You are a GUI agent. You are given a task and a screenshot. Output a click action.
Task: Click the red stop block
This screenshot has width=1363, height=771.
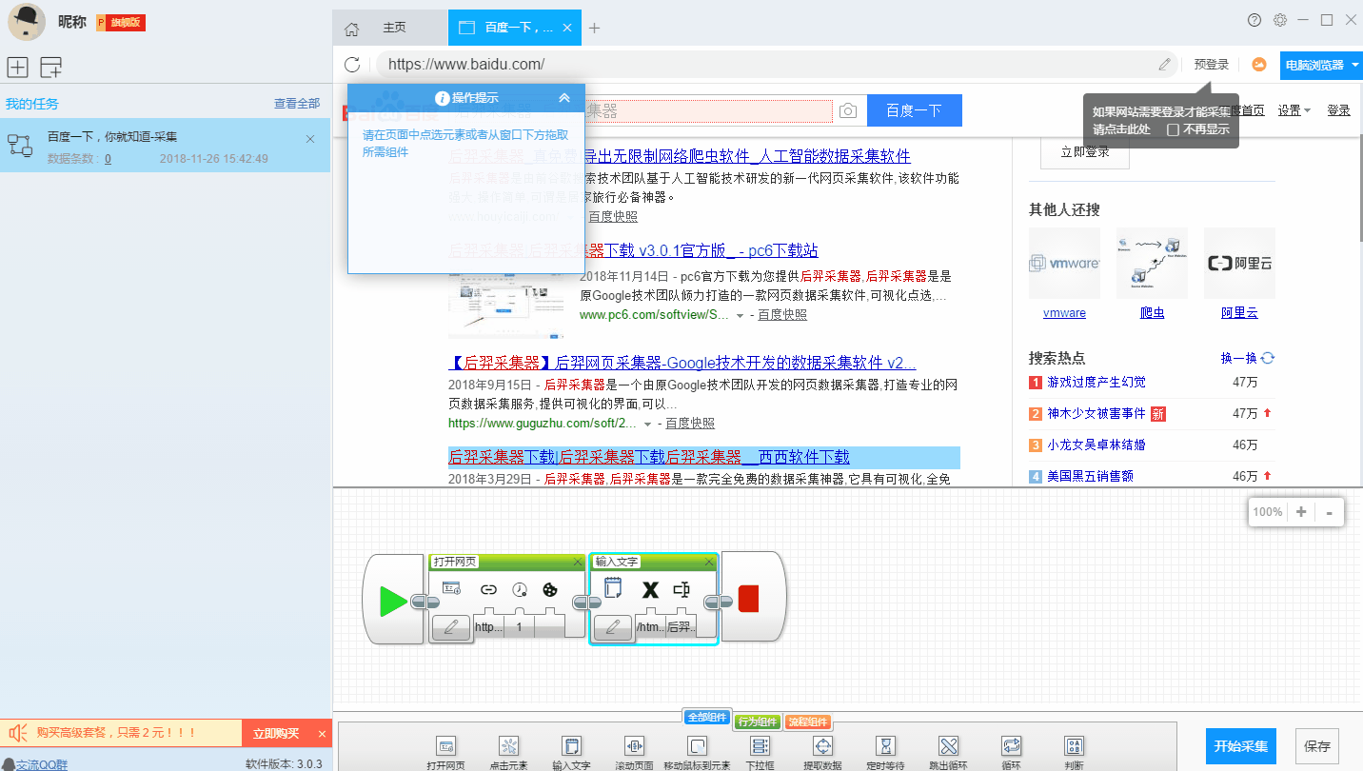click(x=749, y=599)
